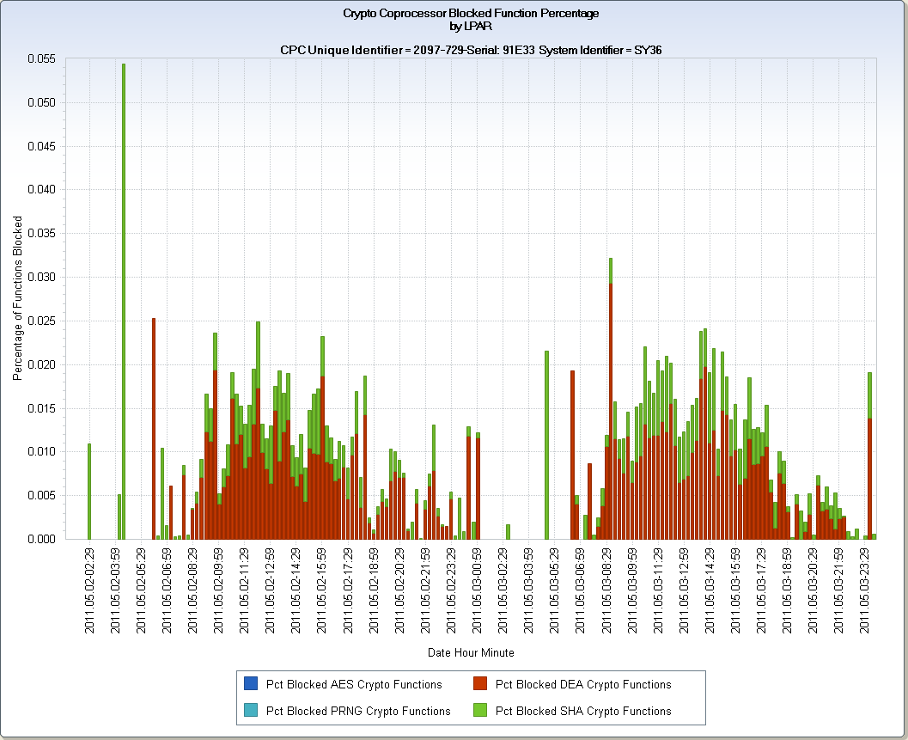Click the tallest green bar near 2011.05.02-03:59
This screenshot has width=908, height=740.
coord(124,302)
